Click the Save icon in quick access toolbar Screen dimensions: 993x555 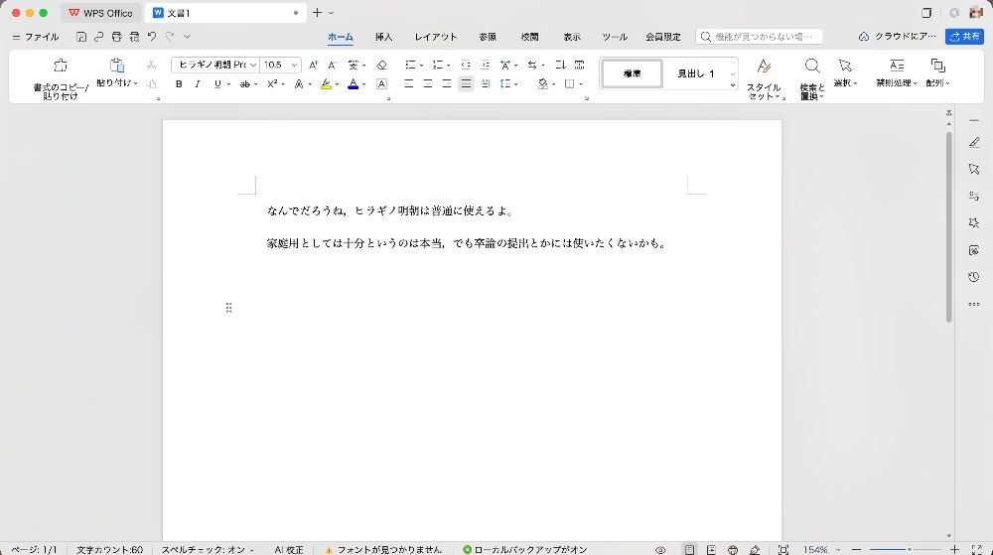point(81,37)
